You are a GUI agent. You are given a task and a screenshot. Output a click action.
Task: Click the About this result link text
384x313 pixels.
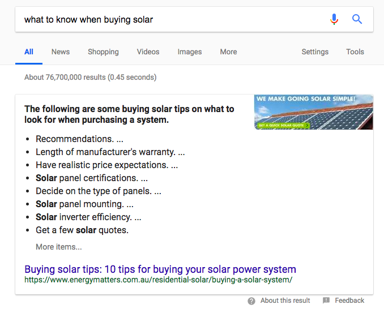[x=285, y=301]
